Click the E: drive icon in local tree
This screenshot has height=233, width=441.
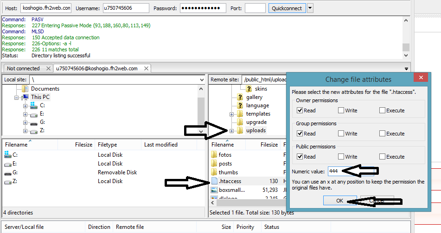(x=34, y=114)
